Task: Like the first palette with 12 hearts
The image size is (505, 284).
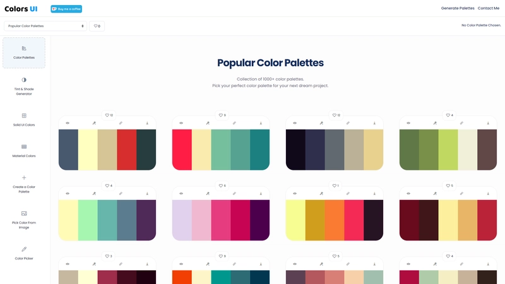Action: tap(109, 115)
